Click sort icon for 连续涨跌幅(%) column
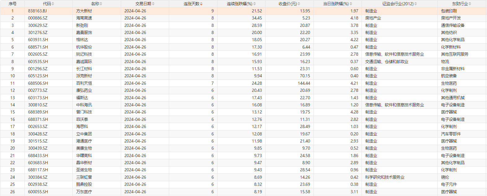The width and height of the screenshot is (487, 196). pyautogui.click(x=255, y=4)
